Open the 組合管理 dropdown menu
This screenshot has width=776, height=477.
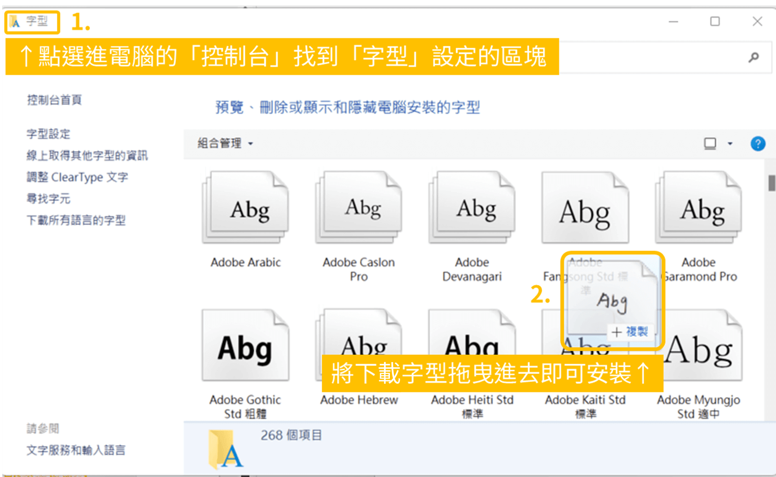tap(225, 143)
